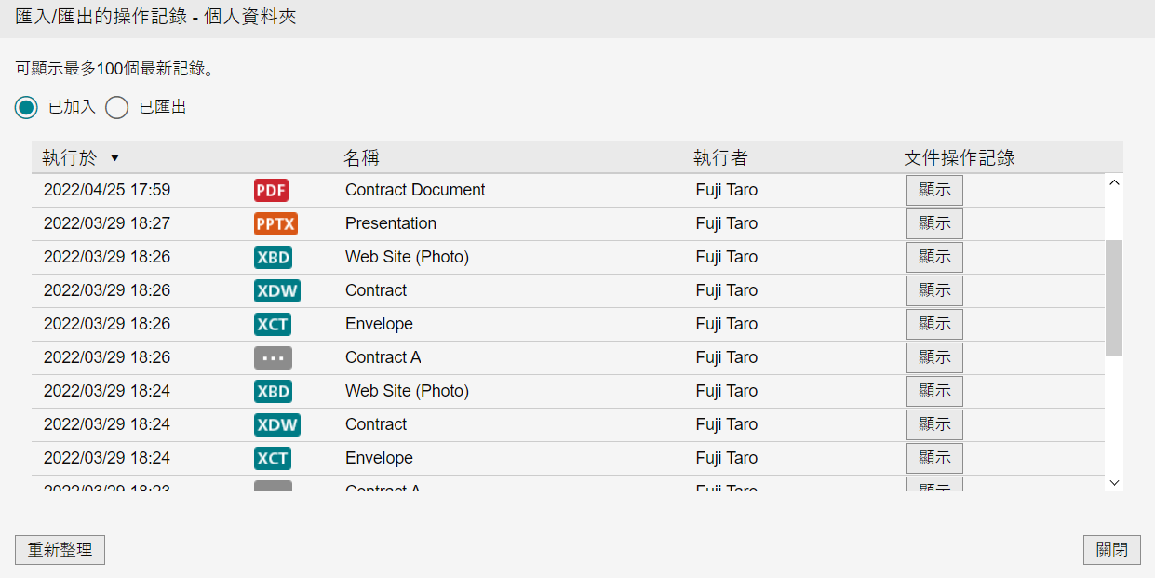Select the XDW icon in the 18:26 Contract row
The width and height of the screenshot is (1155, 578).
tap(277, 290)
